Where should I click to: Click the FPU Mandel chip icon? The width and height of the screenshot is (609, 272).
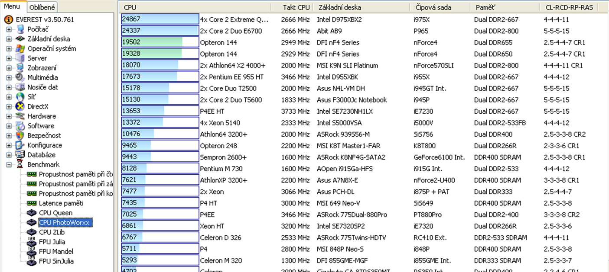[32, 251]
